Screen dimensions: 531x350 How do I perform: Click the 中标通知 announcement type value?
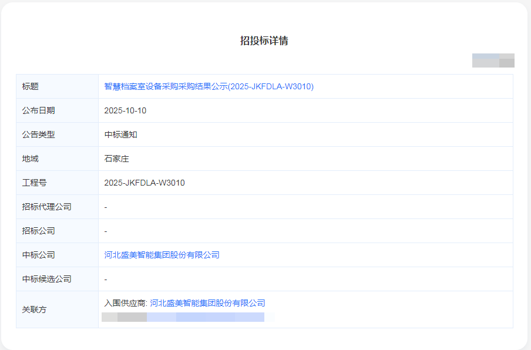[120, 134]
